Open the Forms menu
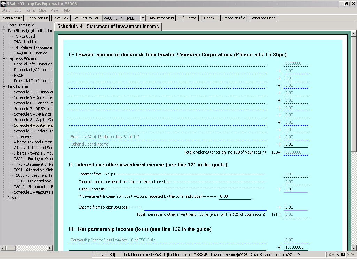Viewport: 357px width, 259px height. point(30,10)
